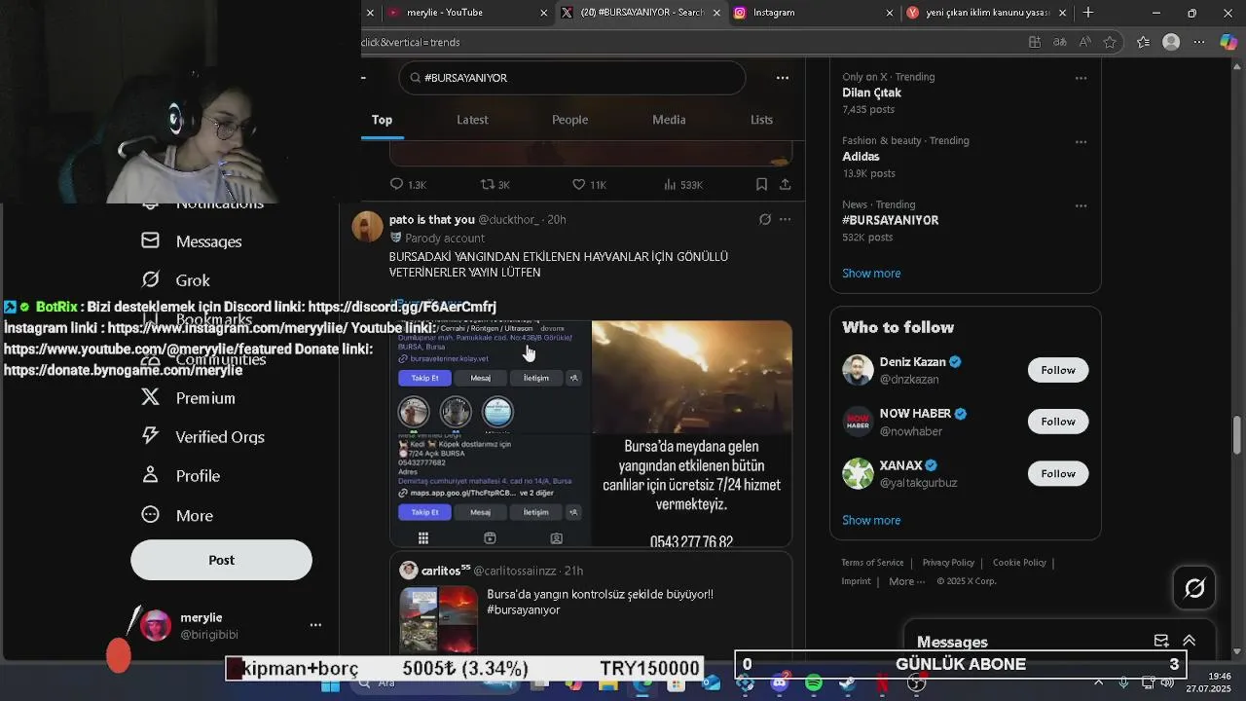Open the browser profile avatar
This screenshot has width=1246, height=701.
(x=1171, y=42)
